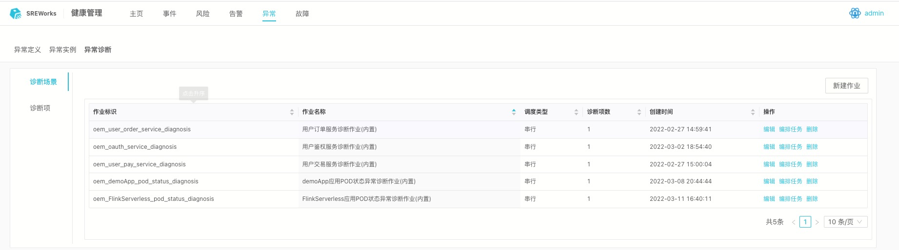Select page 1 in pagination
This screenshot has height=250, width=899.
coord(805,222)
